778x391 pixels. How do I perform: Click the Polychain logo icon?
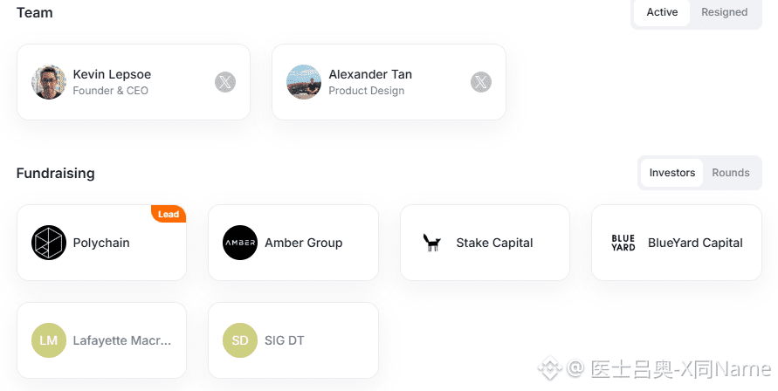tap(49, 243)
